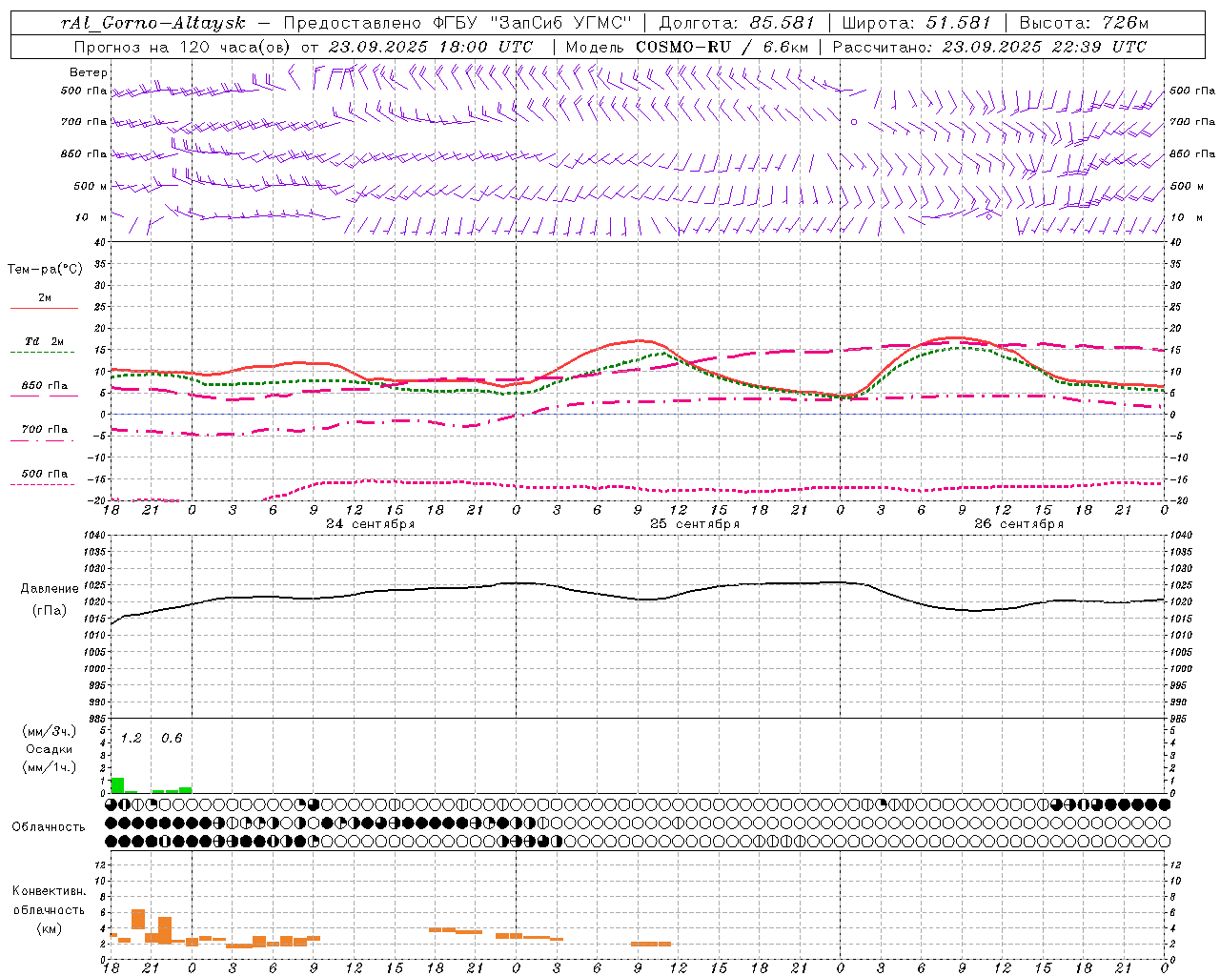The width and height of the screenshot is (1220, 976).
Task: Click the Осадки precipitation label
Action: pos(50,749)
